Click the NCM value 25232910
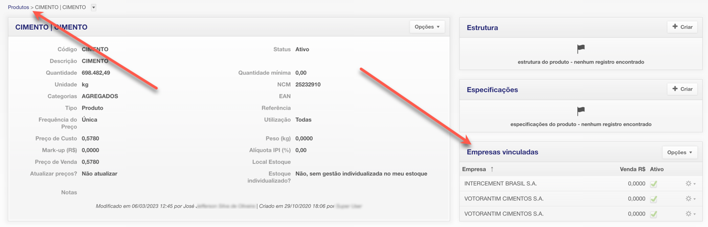The height and width of the screenshot is (227, 708). (308, 85)
